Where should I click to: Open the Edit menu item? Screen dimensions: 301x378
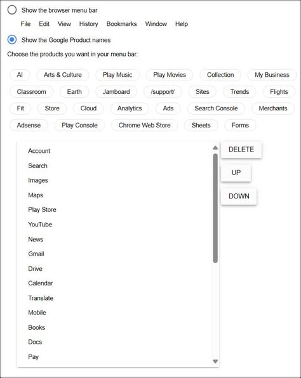tap(44, 24)
